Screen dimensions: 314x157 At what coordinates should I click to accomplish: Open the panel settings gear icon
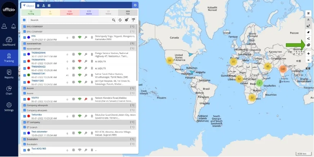tap(135, 5)
